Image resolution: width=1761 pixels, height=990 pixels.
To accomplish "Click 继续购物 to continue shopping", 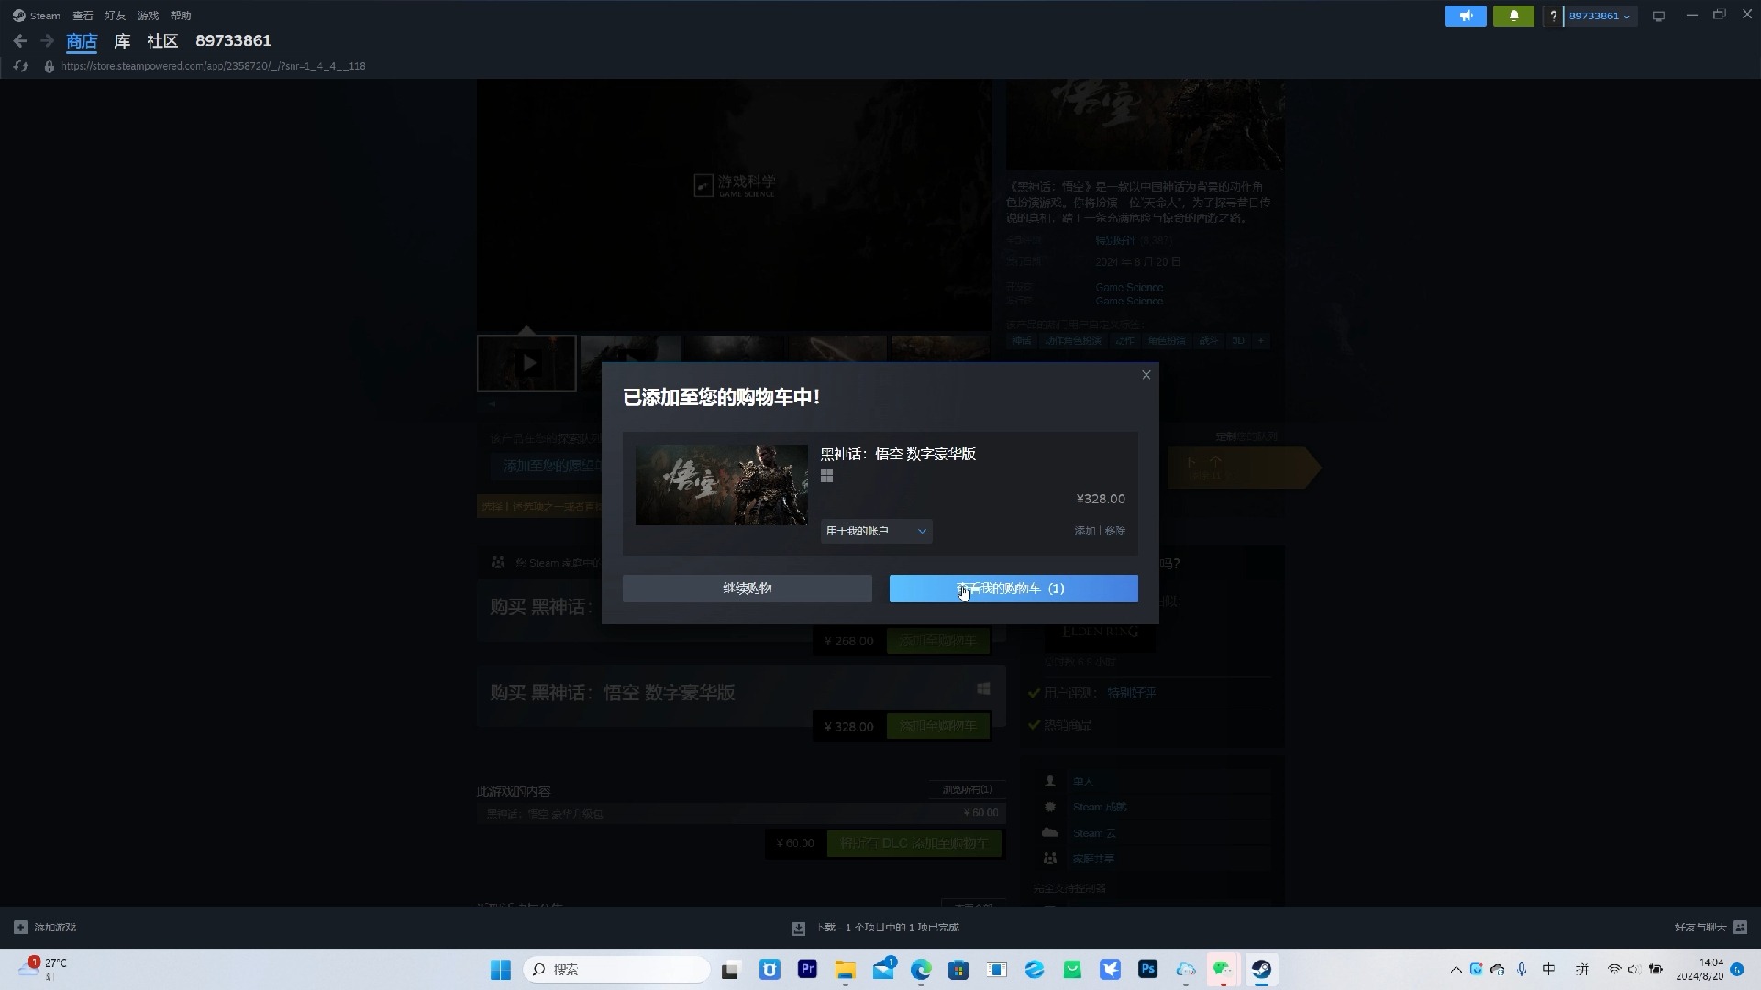I will [748, 588].
